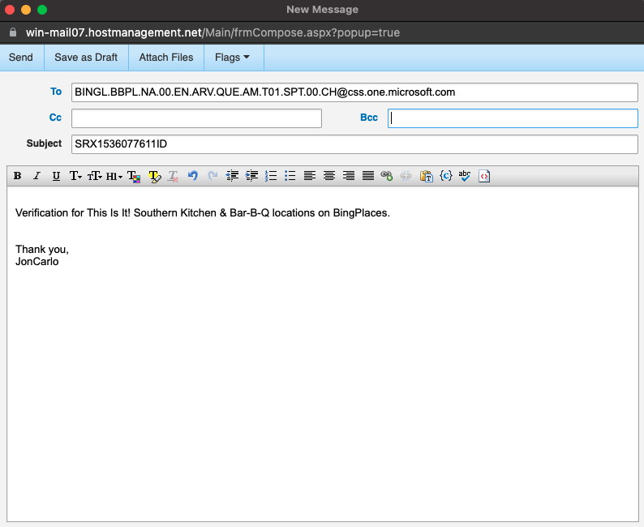Click the 'Thank you,' line in body
The width and height of the screenshot is (644, 527).
point(42,250)
